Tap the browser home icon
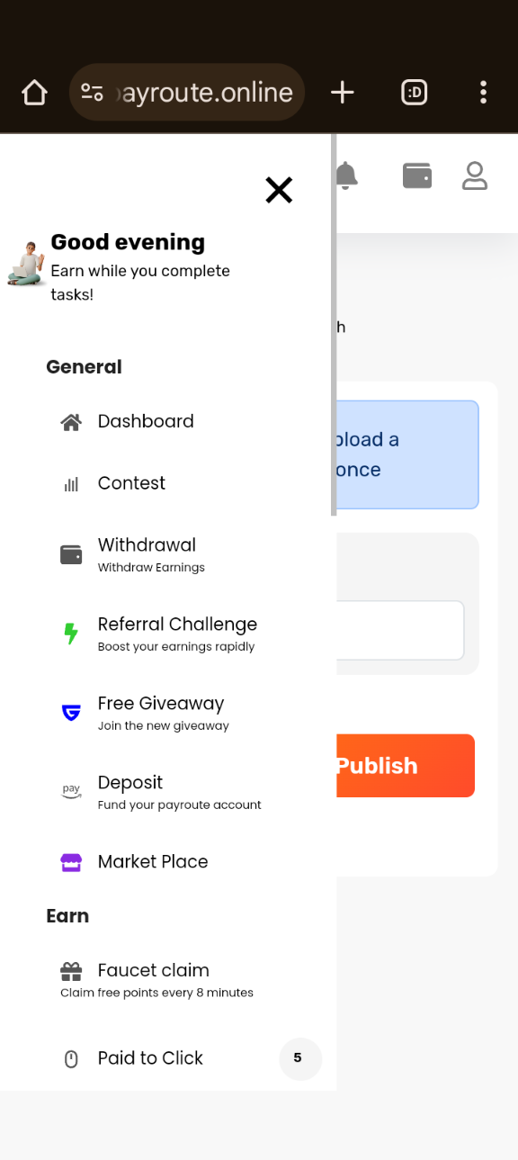Viewport: 518px width, 1160px height. point(34,92)
